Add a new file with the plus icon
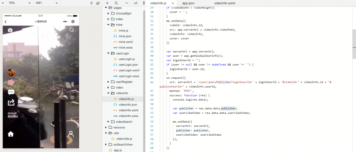The image size is (356, 152). (108, 3)
